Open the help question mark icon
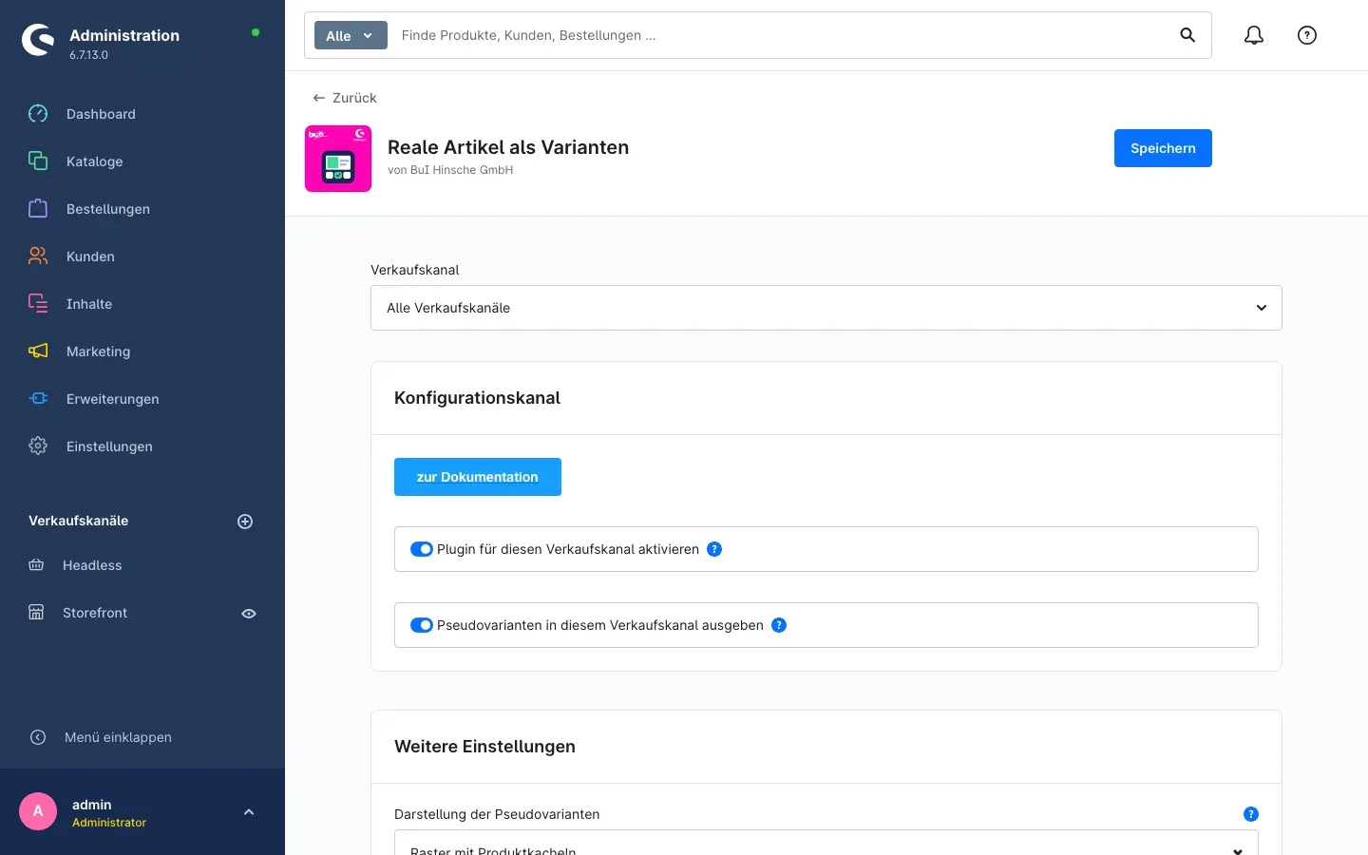Viewport: 1368px width, 855px height. click(1307, 35)
